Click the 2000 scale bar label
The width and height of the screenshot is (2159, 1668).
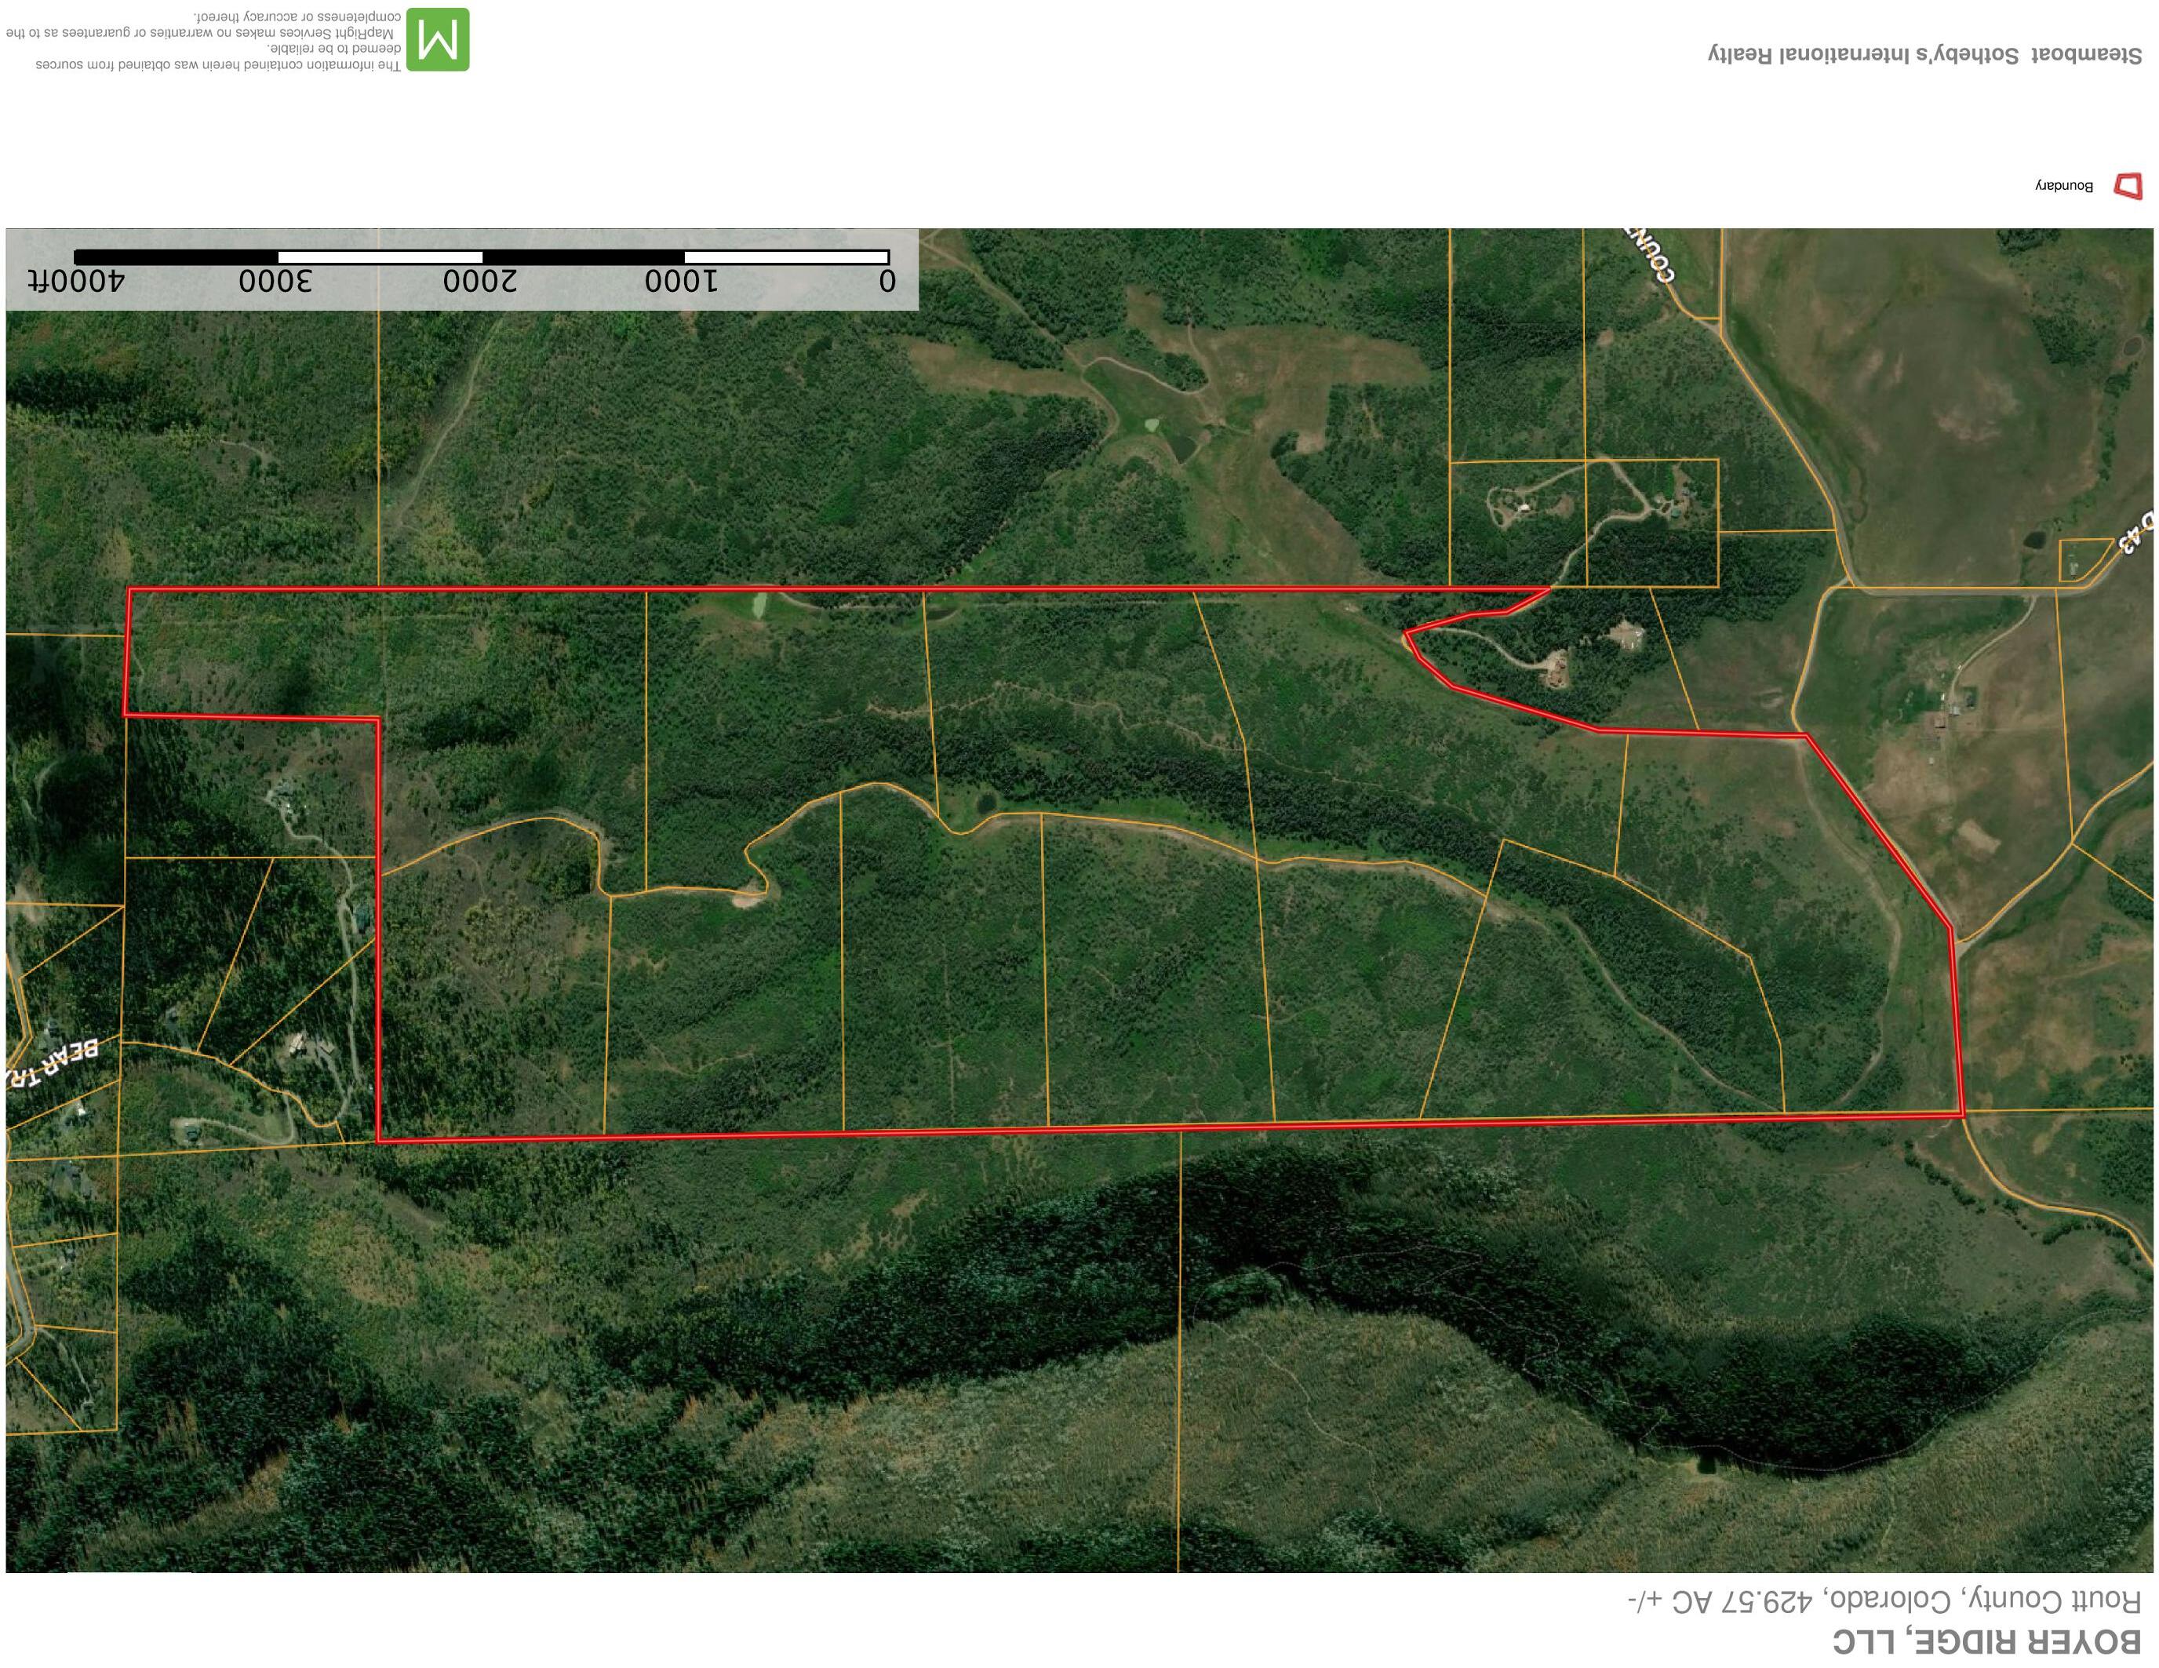point(479,281)
